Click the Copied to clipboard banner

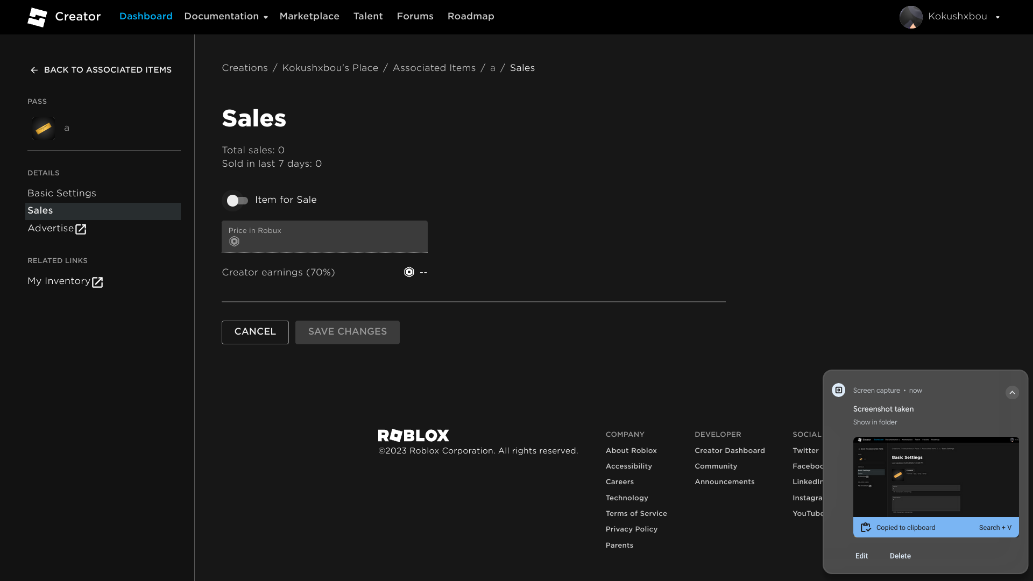click(936, 528)
